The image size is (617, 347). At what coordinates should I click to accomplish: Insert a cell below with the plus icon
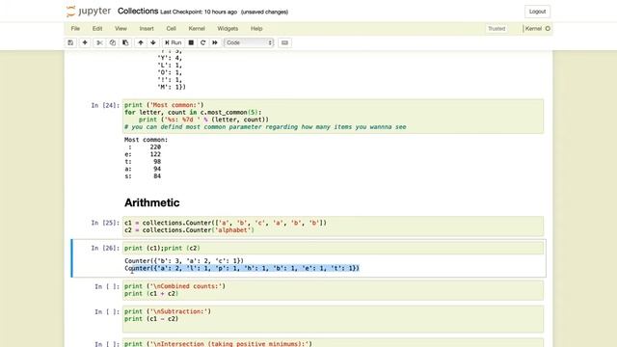click(x=85, y=42)
